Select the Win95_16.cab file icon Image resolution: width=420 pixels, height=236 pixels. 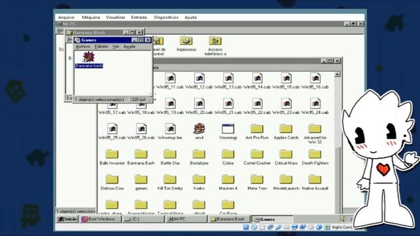pyautogui.click(x=315, y=79)
